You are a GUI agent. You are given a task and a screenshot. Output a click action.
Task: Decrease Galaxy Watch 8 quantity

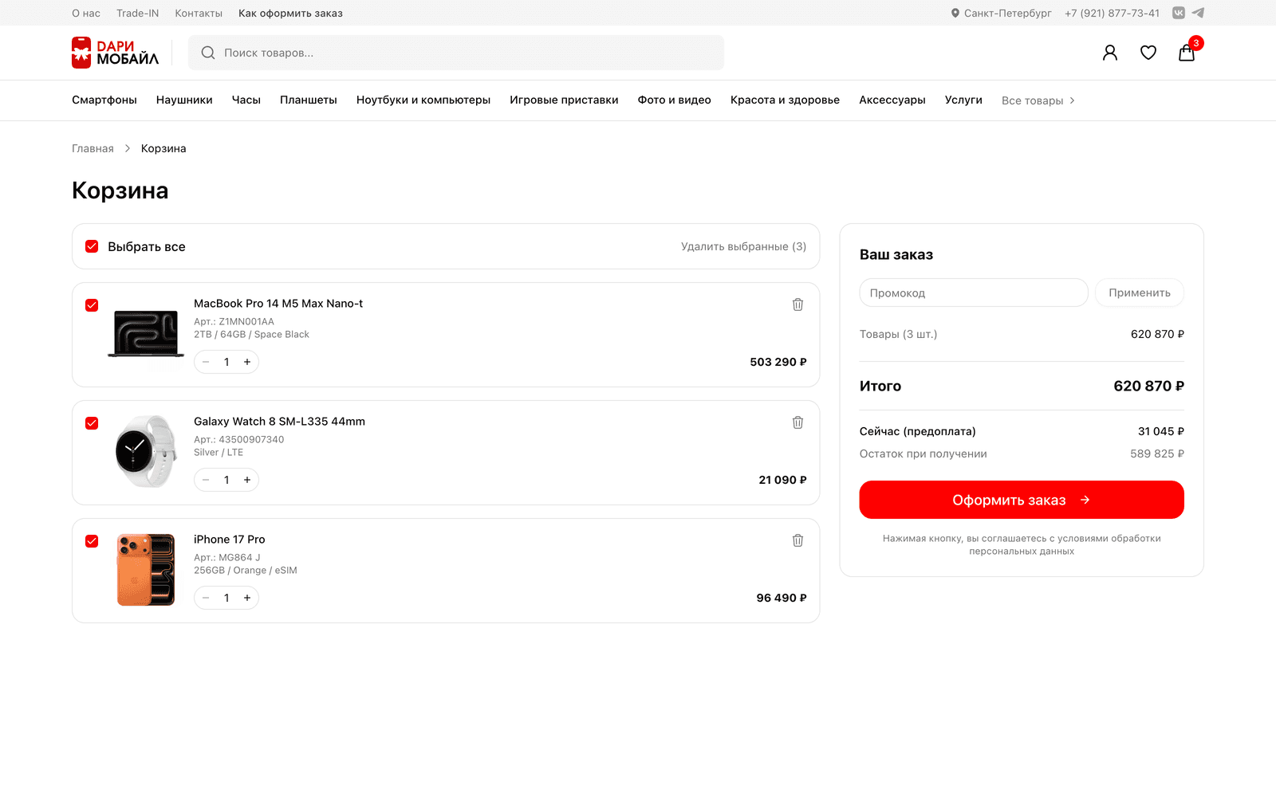click(x=206, y=480)
